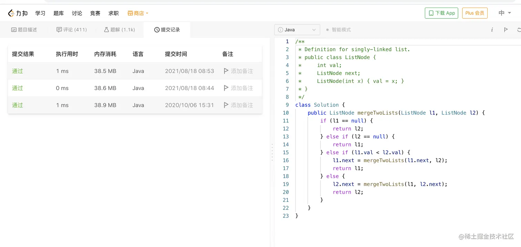
Task: Open the 通过 result of the 0 ms submission
Action: pos(18,88)
